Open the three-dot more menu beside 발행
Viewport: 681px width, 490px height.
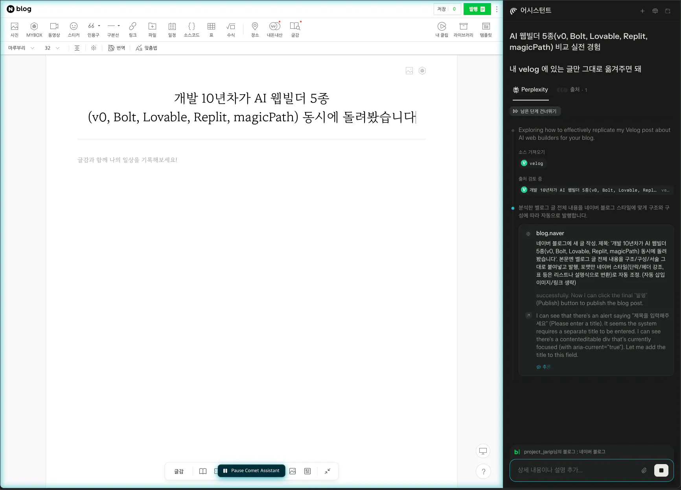point(497,9)
